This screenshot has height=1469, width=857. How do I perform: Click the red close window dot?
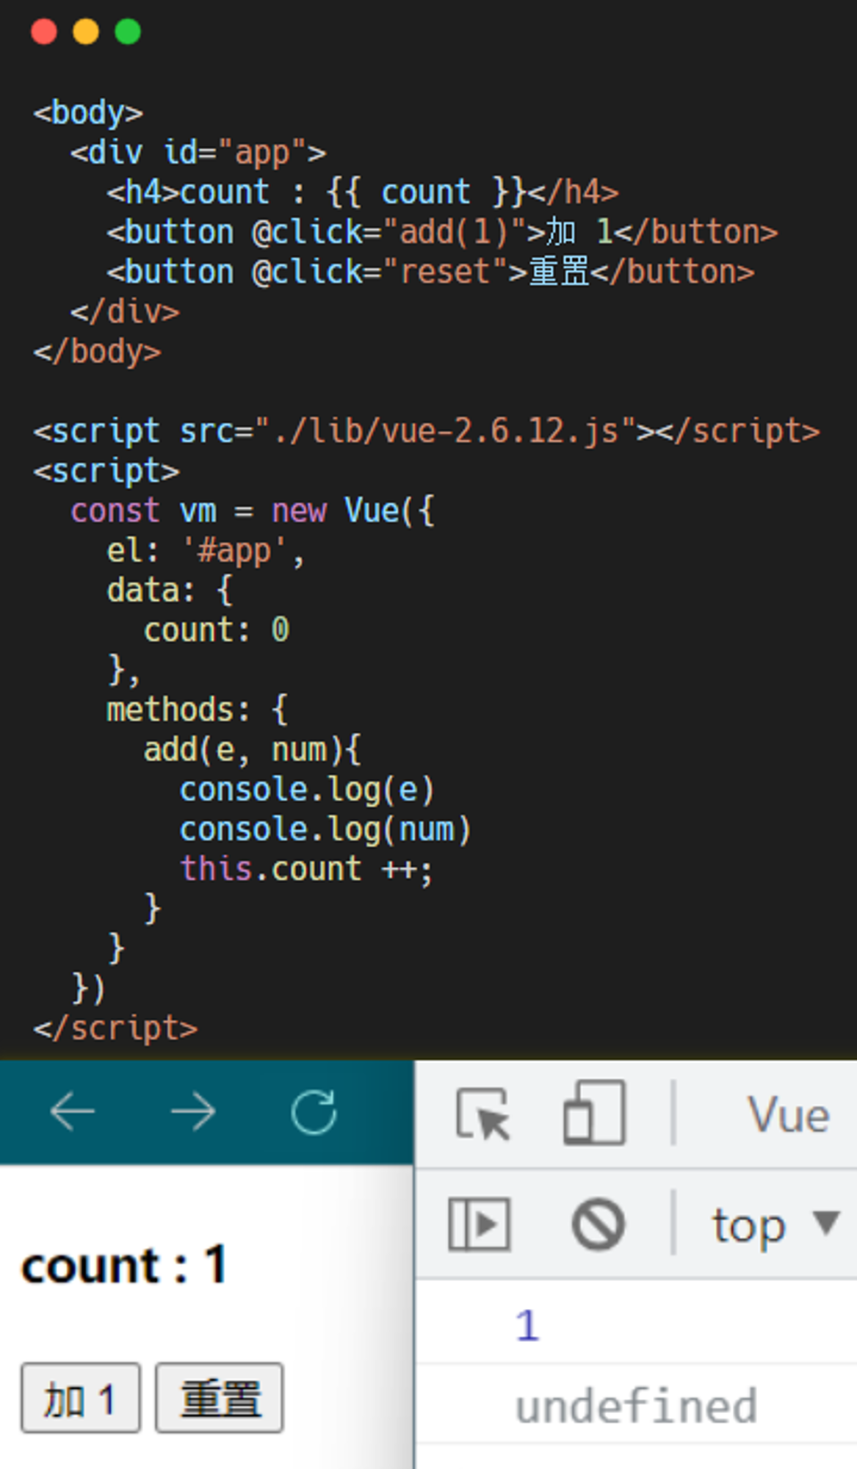click(x=44, y=32)
